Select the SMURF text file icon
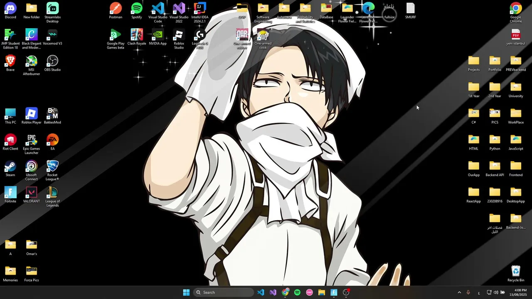Image resolution: width=532 pixels, height=299 pixels. coord(411,11)
